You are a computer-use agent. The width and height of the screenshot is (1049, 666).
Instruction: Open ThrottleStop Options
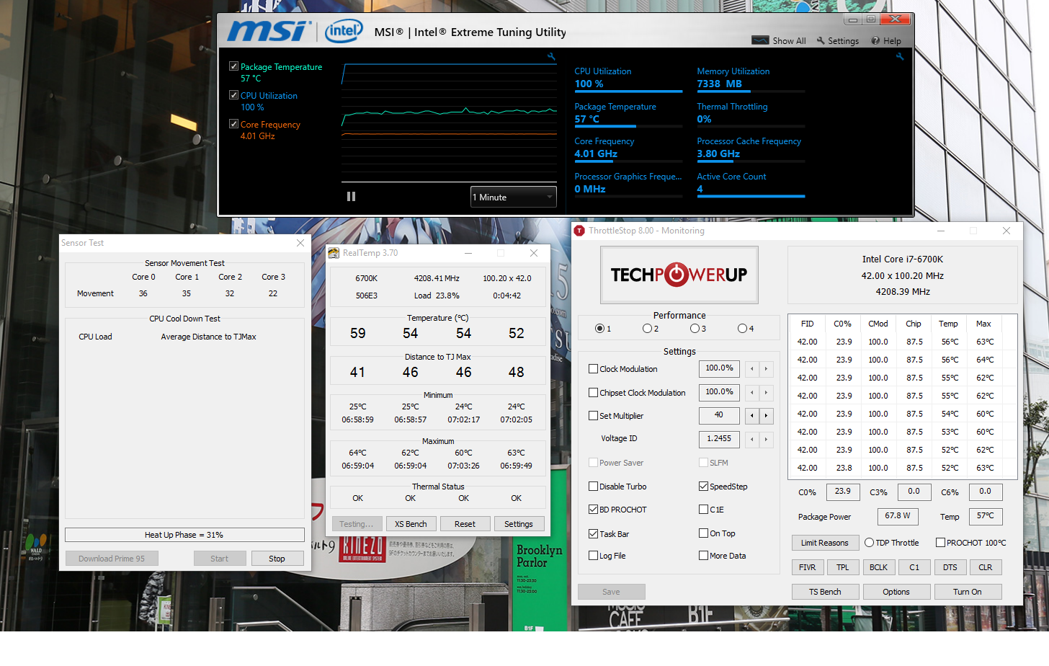[x=896, y=592]
